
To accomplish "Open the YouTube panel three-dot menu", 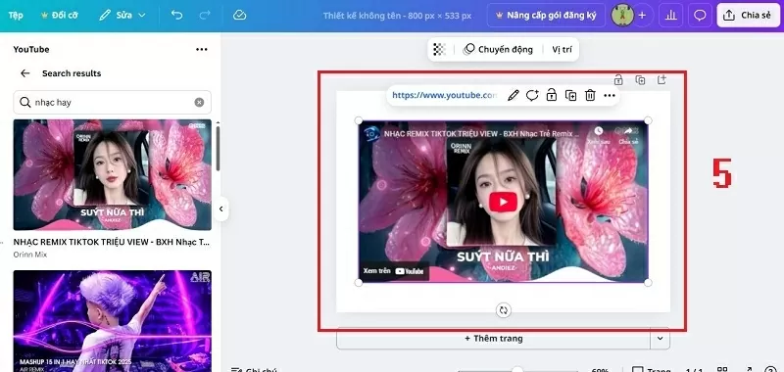I will pos(202,49).
